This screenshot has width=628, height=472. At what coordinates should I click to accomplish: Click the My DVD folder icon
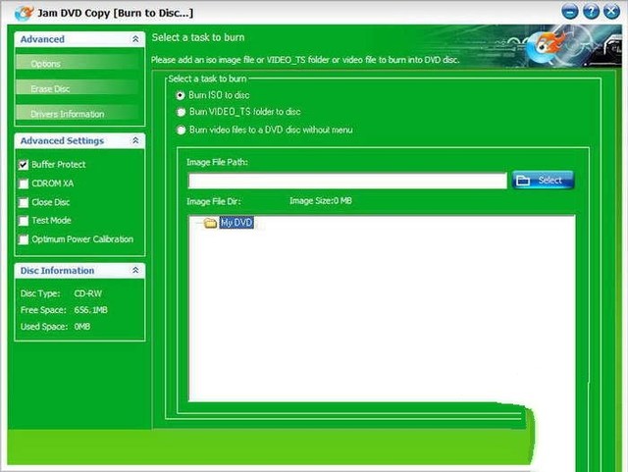pyautogui.click(x=210, y=223)
